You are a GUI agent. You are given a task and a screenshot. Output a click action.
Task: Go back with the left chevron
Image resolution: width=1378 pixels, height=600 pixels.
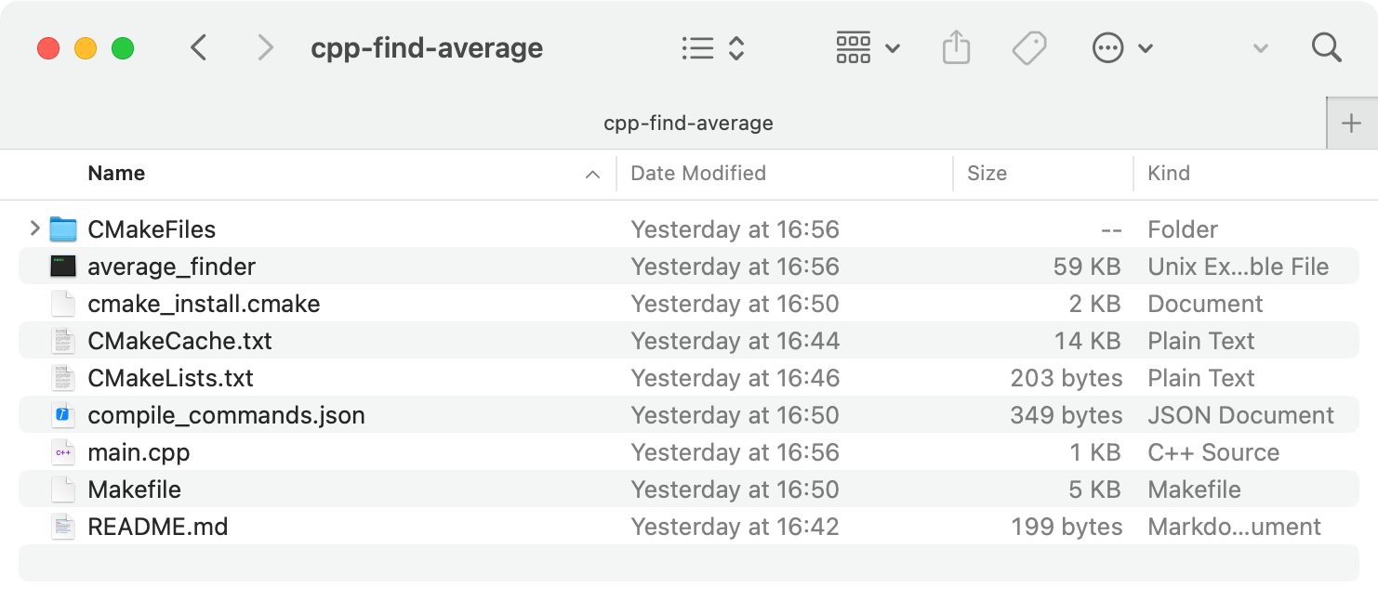pyautogui.click(x=198, y=47)
